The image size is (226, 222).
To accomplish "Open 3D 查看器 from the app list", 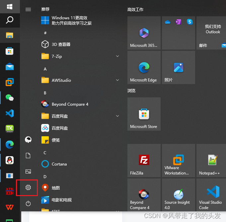I will point(80,44).
